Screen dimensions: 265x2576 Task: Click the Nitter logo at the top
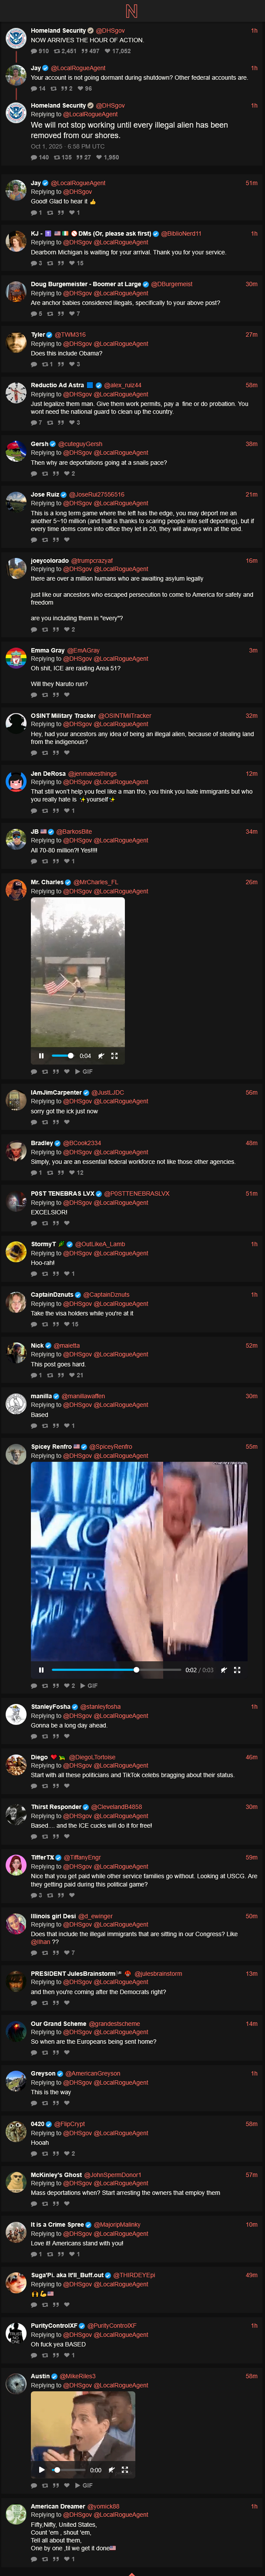(132, 11)
